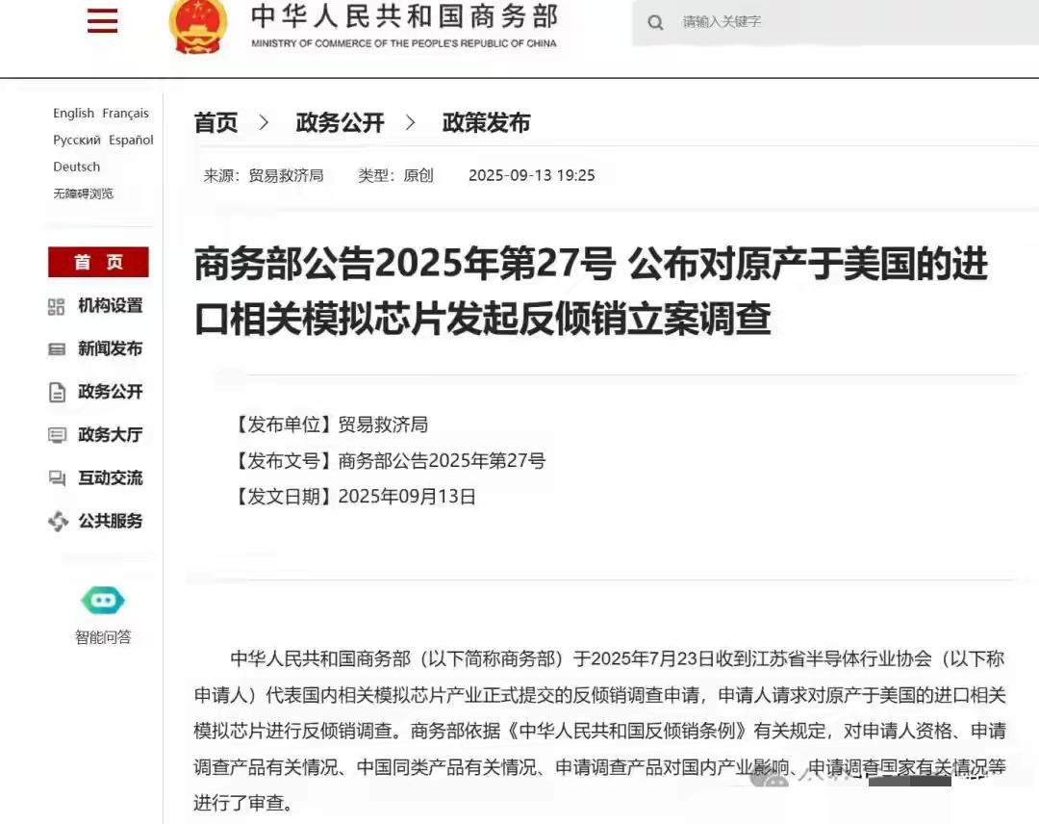Select the red 首页 sidebar button

click(98, 262)
